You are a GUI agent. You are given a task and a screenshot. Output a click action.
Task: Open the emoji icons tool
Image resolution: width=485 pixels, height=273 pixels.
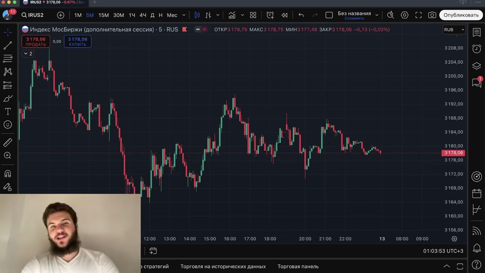[x=8, y=125]
